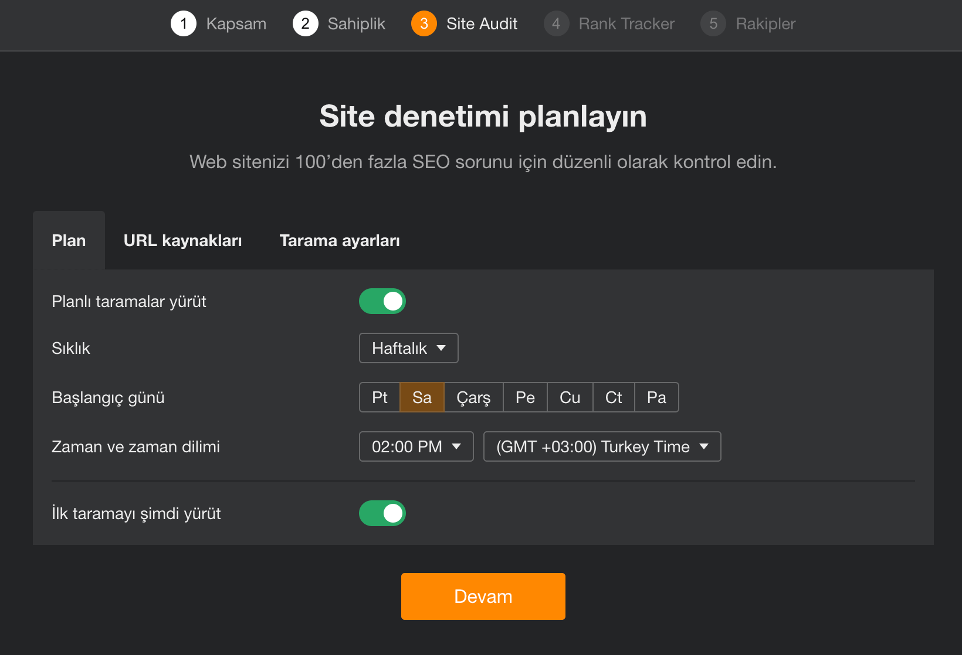Expand the Turkey Time timezone selector
The image size is (962, 655).
coord(602,446)
